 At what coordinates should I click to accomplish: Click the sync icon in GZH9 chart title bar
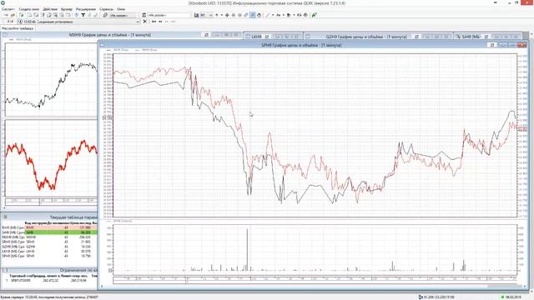click(416, 37)
